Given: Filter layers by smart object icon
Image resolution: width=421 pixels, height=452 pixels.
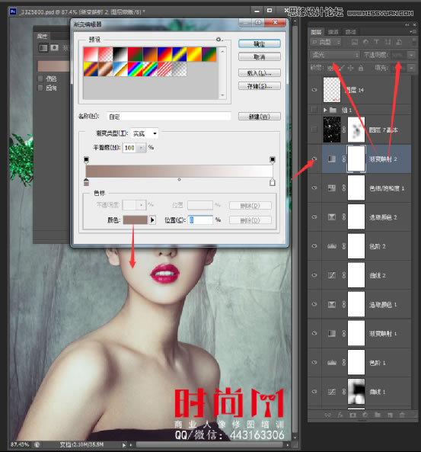Looking at the screenshot, I should 399,42.
